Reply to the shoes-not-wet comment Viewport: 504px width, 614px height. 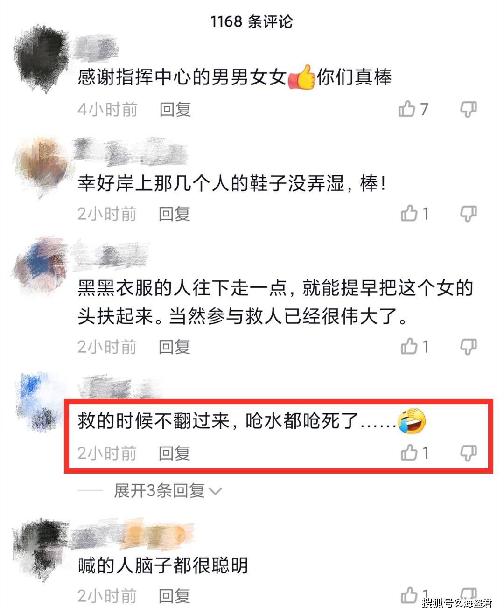[x=174, y=214]
